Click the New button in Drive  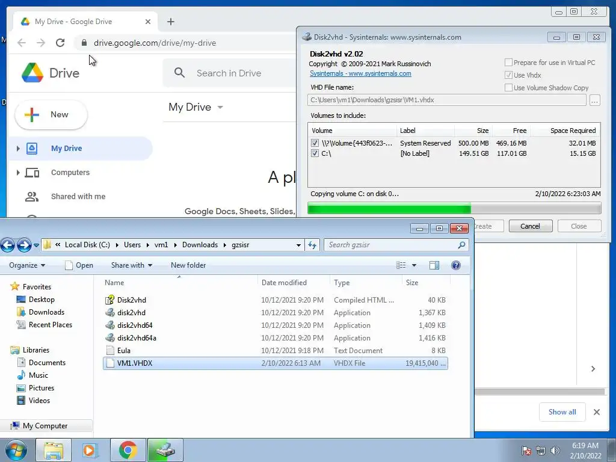[51, 115]
